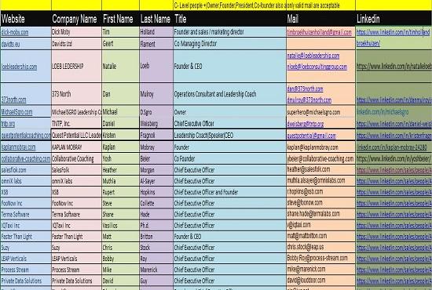432x290 pixels.
Task: Select the Company Name header cell
Action: point(76,19)
